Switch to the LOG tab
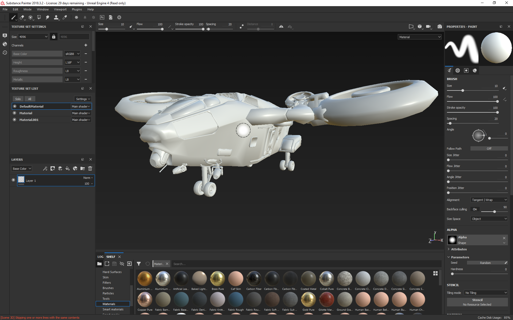The width and height of the screenshot is (513, 320). [x=100, y=257]
